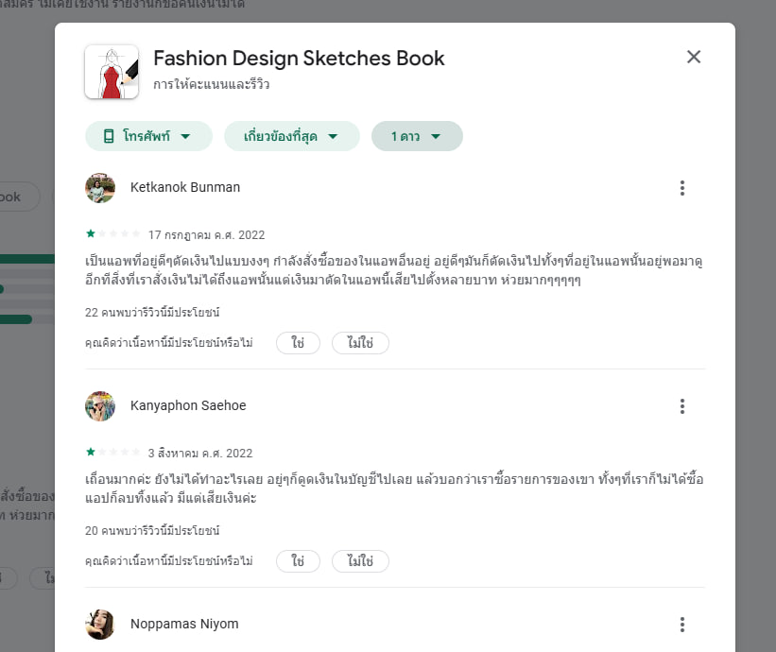Click the phone icon in the device chip
776x652 pixels.
[109, 136]
